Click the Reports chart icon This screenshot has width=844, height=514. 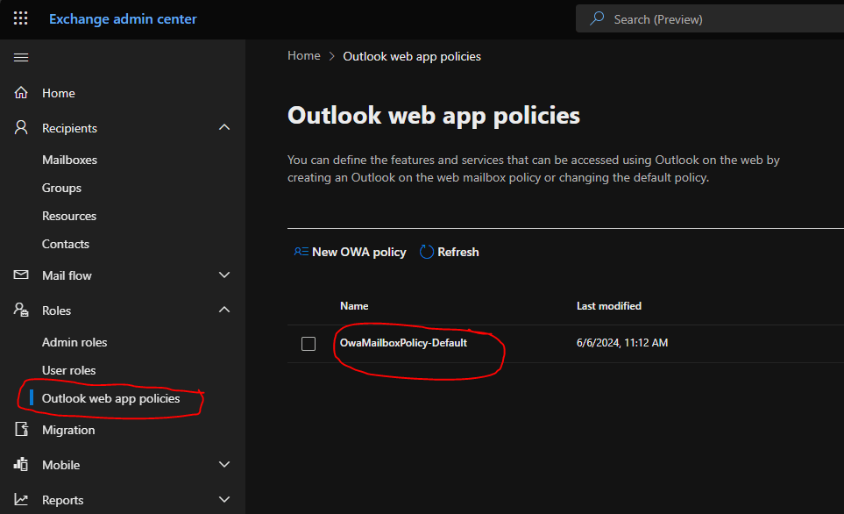click(21, 499)
